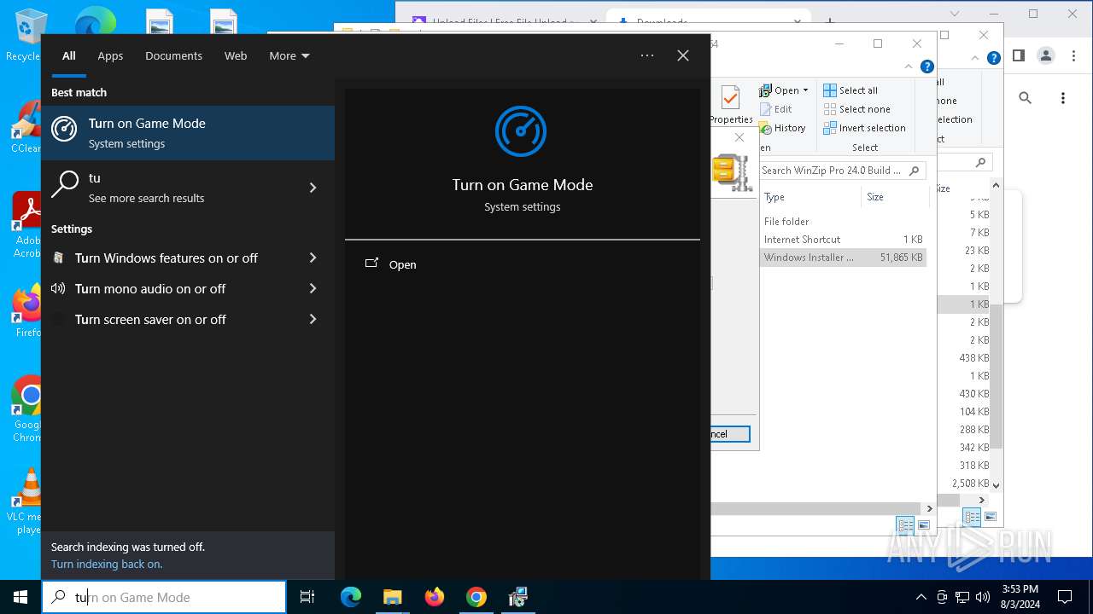Open Google Chrome from the taskbar
Image resolution: width=1093 pixels, height=614 pixels.
click(476, 597)
